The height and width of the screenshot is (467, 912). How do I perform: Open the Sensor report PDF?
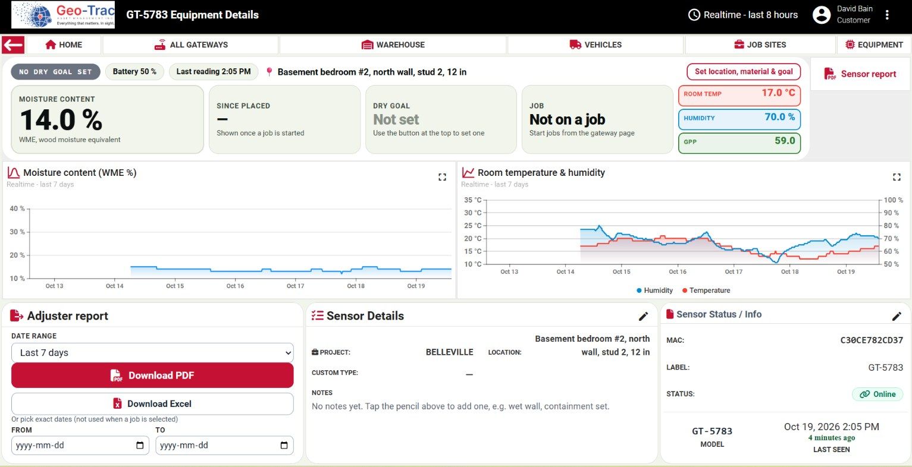tap(860, 74)
